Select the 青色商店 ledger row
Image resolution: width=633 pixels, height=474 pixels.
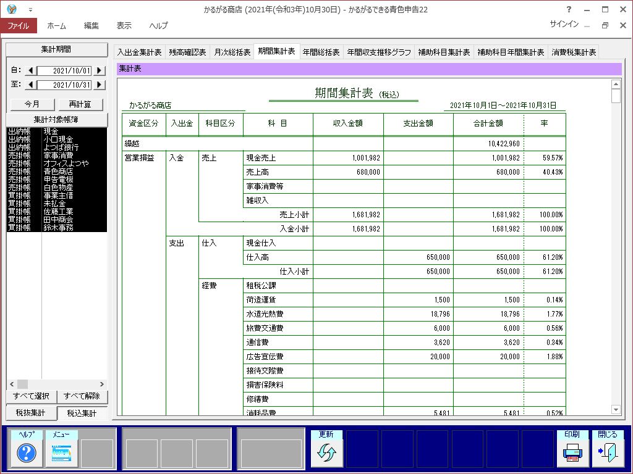click(57, 172)
